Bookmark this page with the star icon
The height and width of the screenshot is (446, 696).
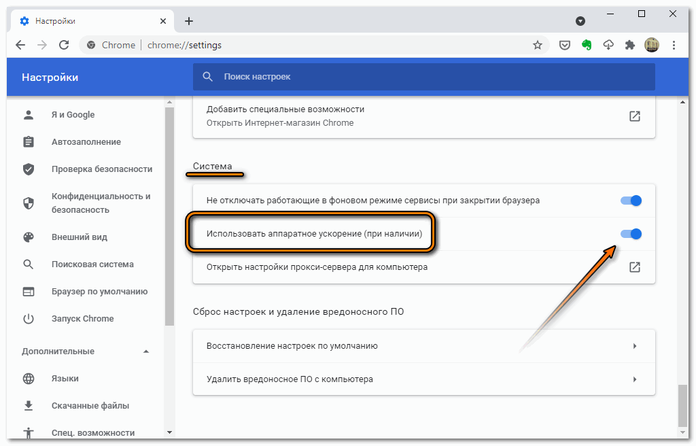coord(538,45)
